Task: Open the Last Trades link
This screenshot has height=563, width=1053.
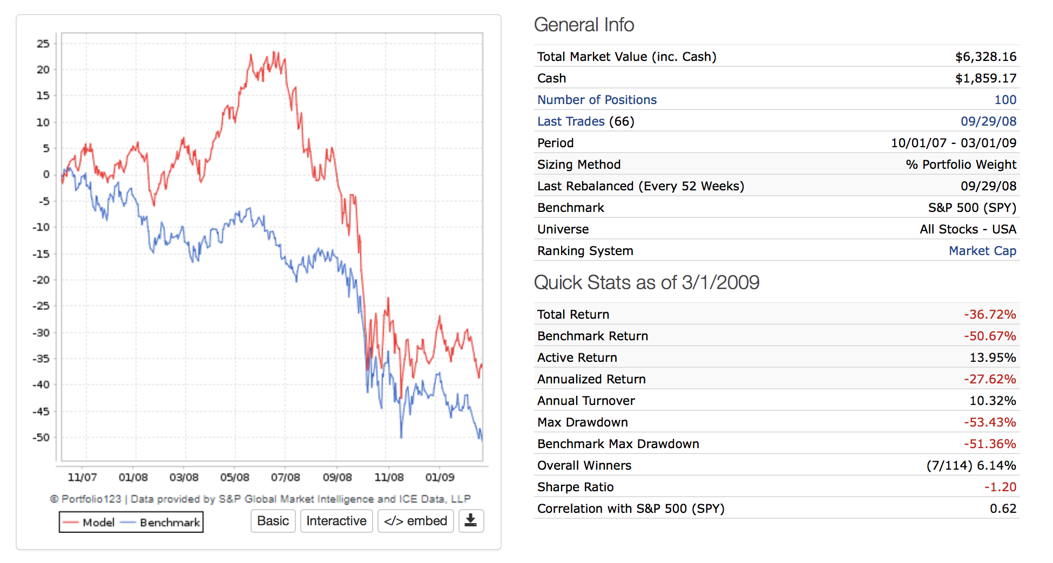Action: (x=570, y=121)
